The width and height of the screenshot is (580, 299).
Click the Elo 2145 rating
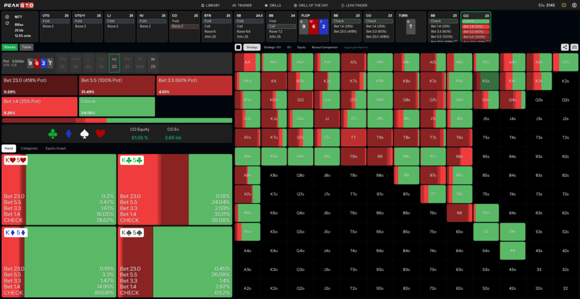pyautogui.click(x=547, y=5)
